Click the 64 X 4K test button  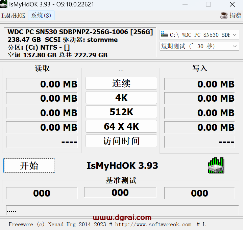[x=121, y=126]
